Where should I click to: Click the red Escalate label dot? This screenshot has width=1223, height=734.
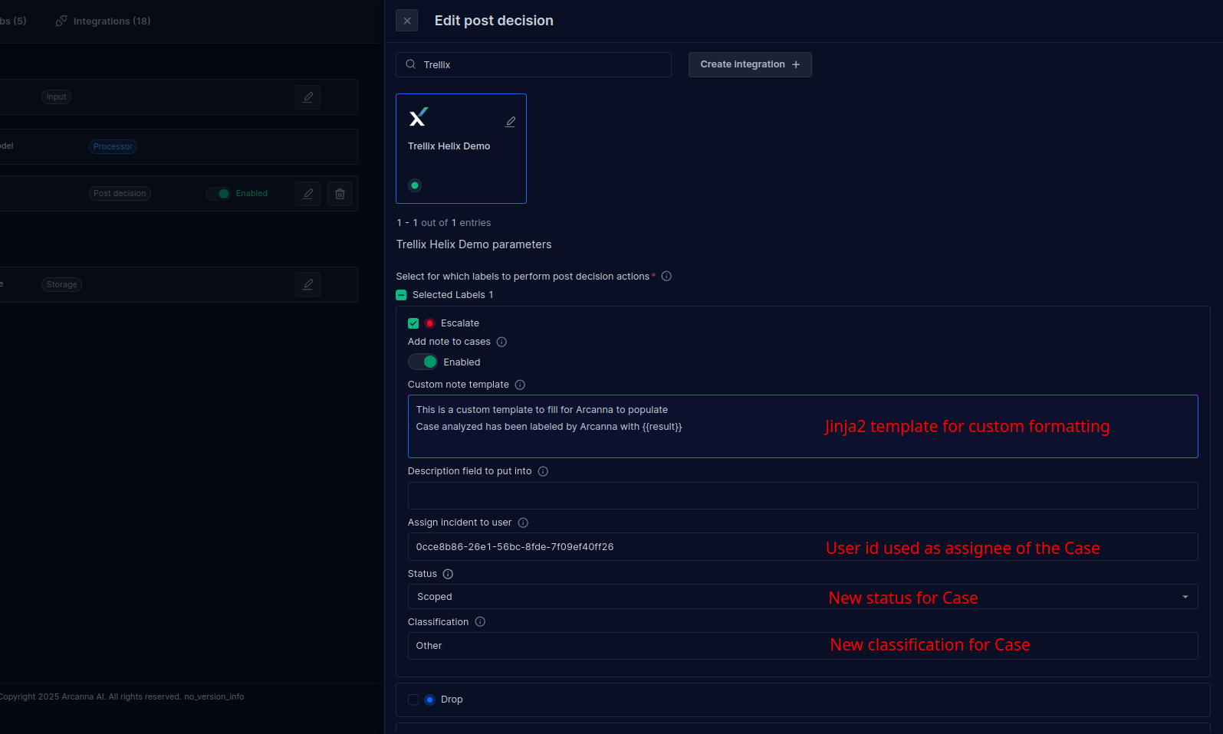[429, 323]
